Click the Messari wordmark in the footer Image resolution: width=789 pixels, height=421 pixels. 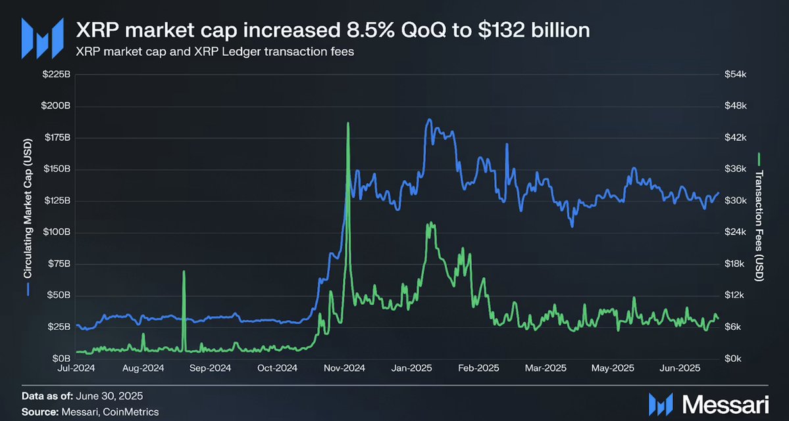tap(726, 404)
